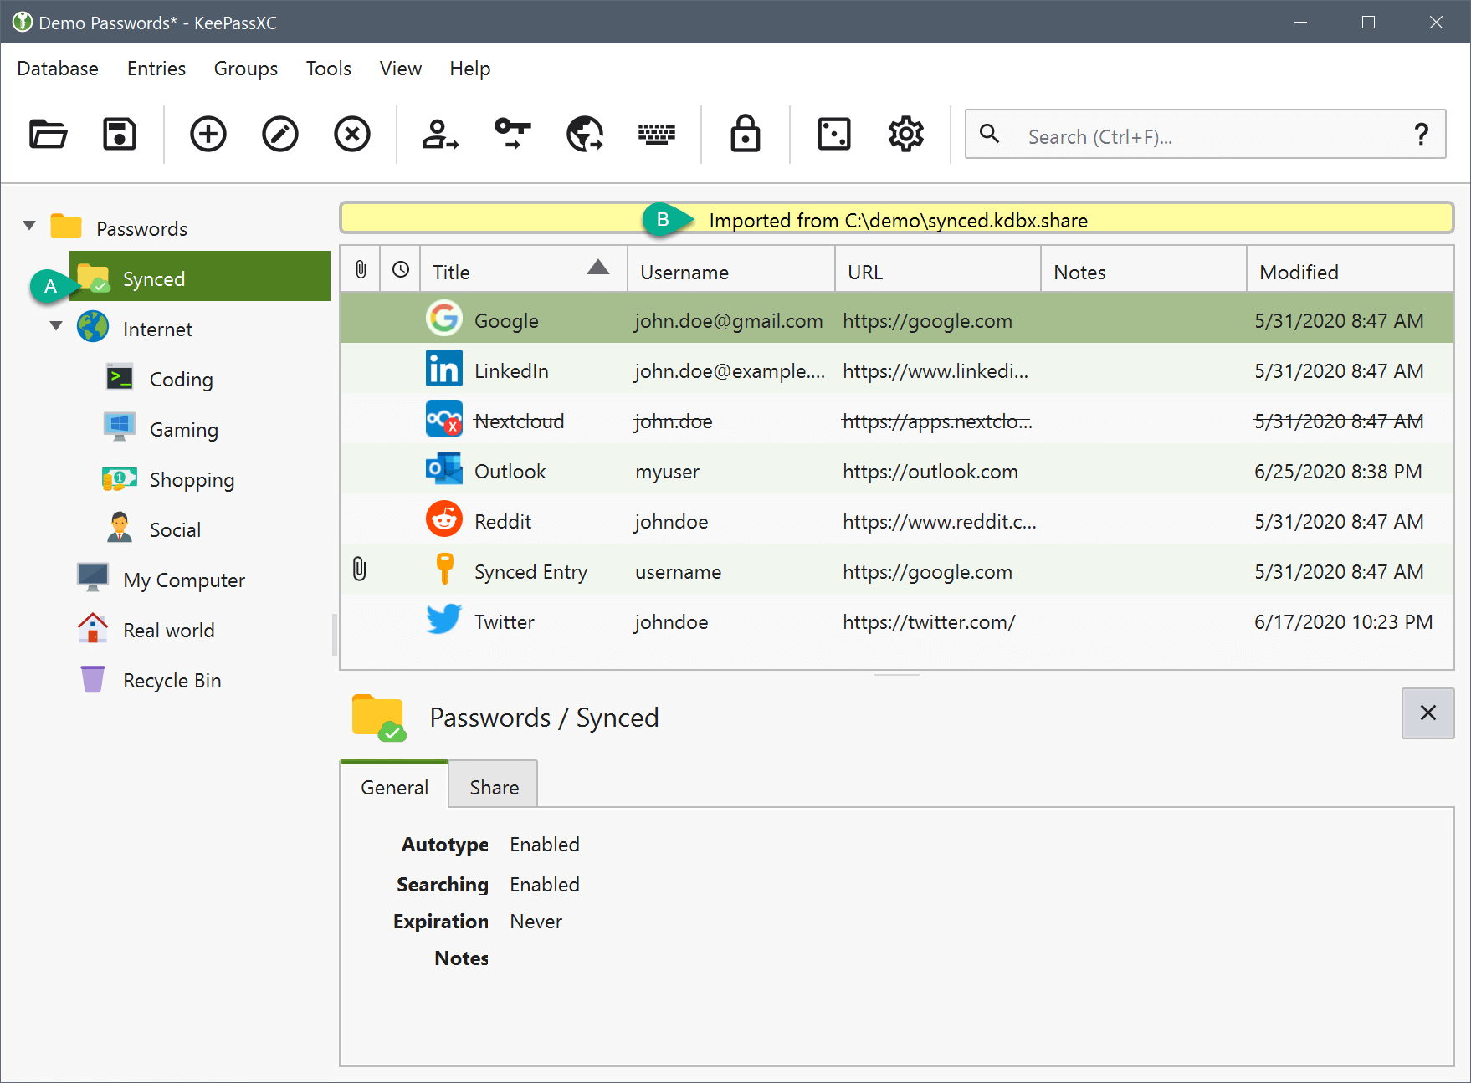Collapse the Passwords root group
1471x1083 pixels.
pyautogui.click(x=30, y=226)
